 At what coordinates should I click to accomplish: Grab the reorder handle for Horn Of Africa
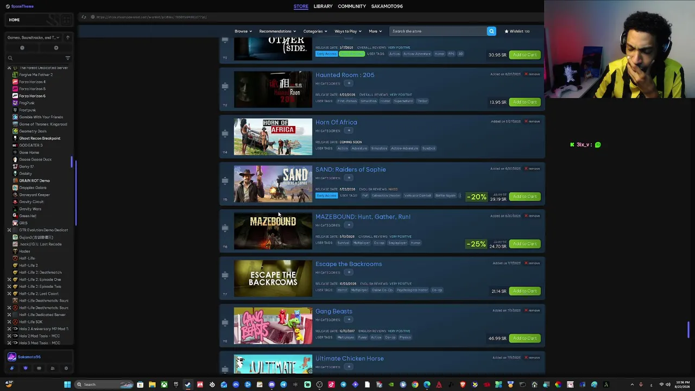pyautogui.click(x=225, y=134)
